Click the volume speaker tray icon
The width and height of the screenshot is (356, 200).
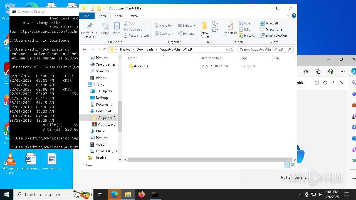coord(320,194)
